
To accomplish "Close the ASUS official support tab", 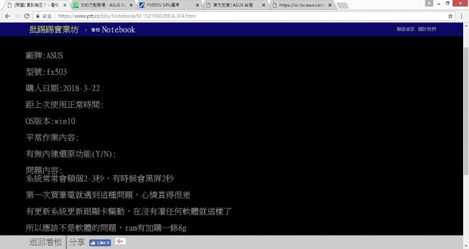I will 264,5.
